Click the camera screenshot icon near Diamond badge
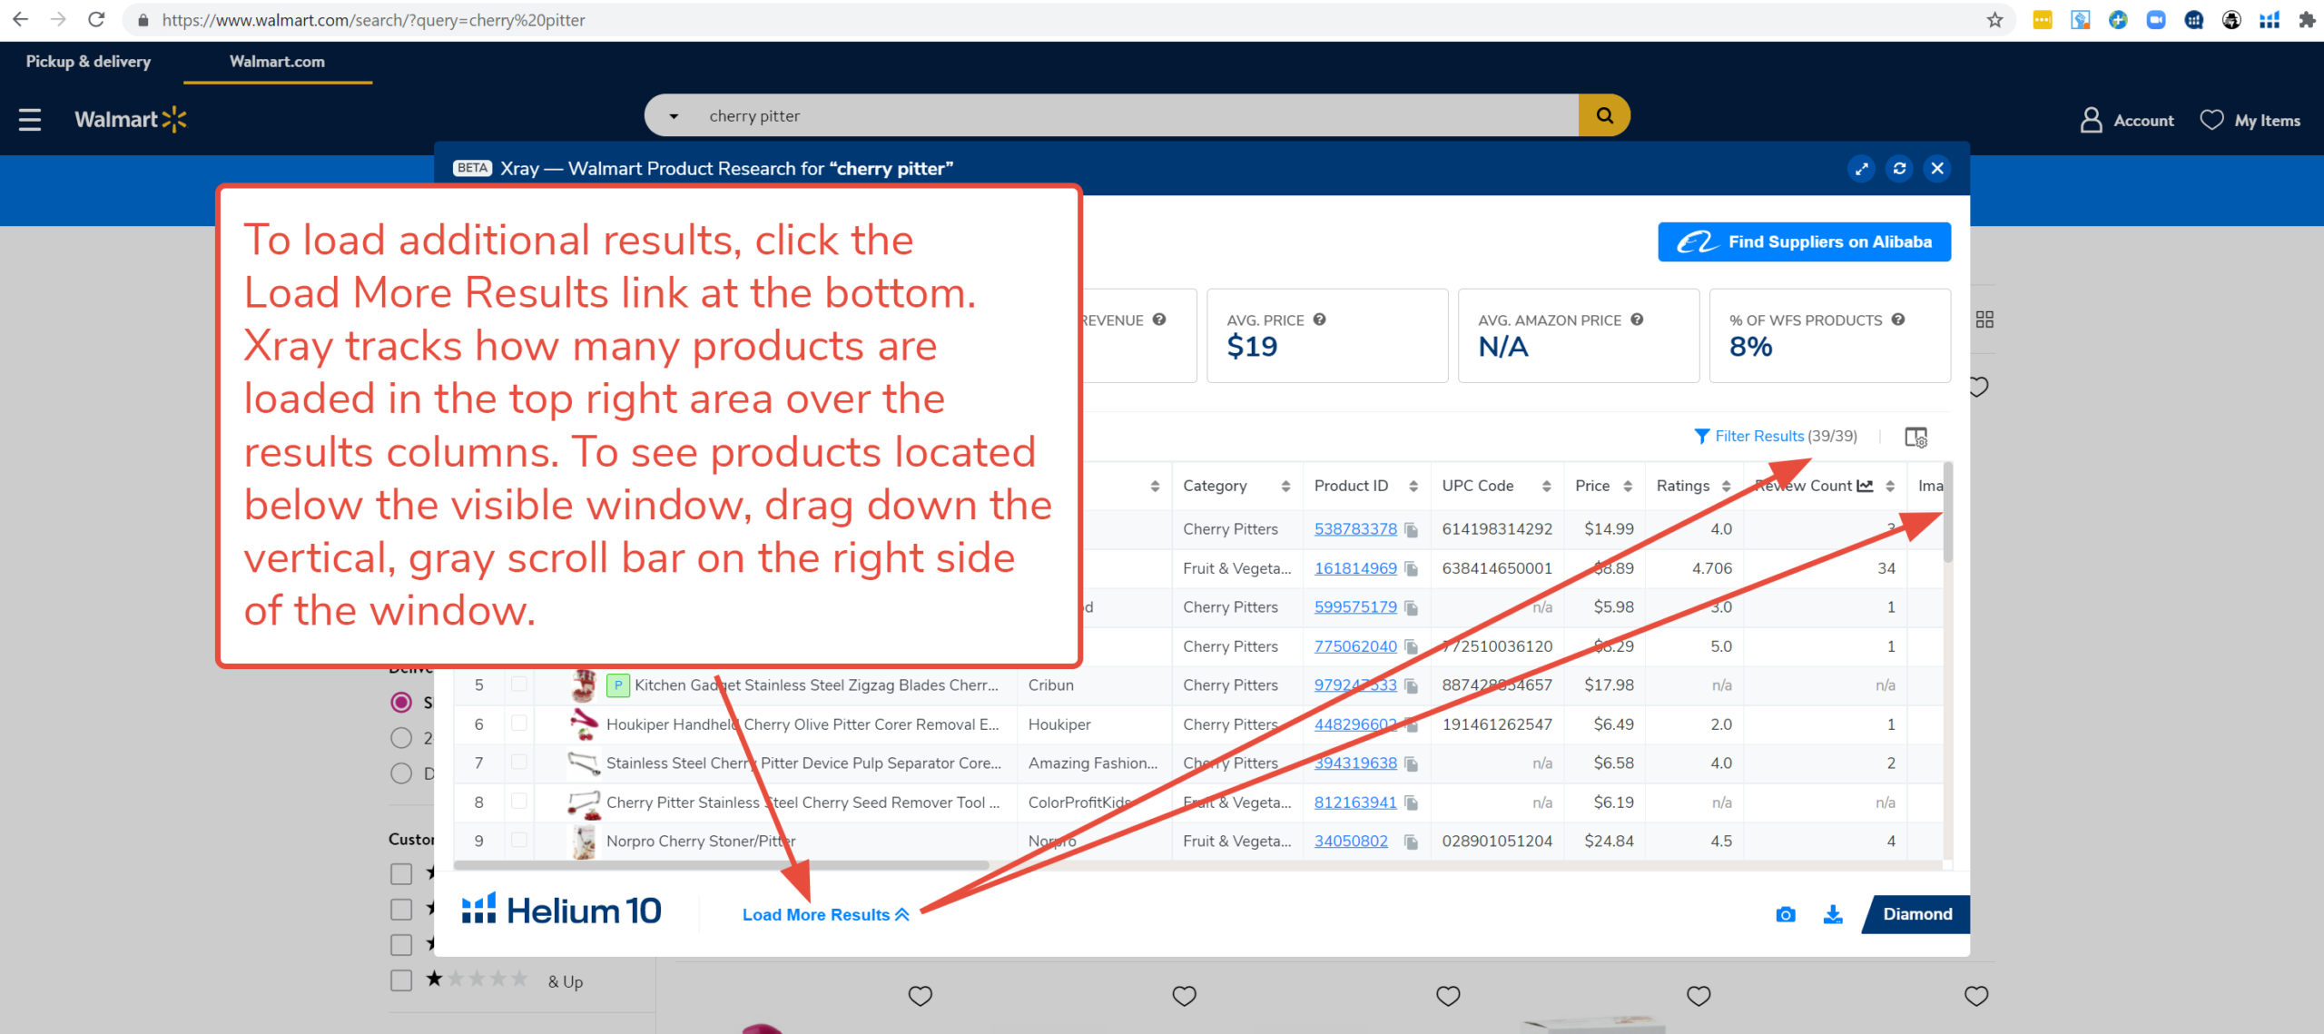Image resolution: width=2324 pixels, height=1034 pixels. click(1785, 914)
